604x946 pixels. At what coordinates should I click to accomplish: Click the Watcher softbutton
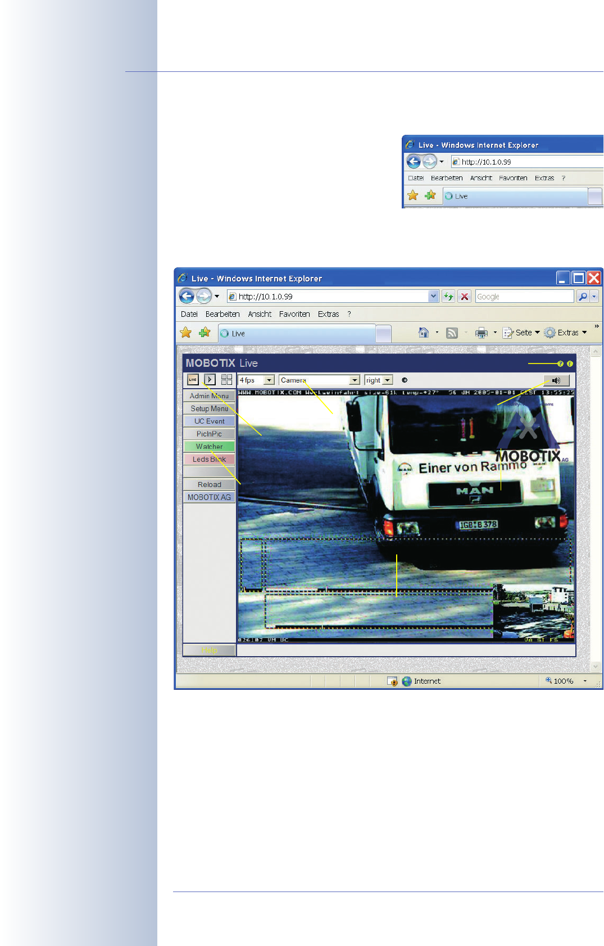209,447
